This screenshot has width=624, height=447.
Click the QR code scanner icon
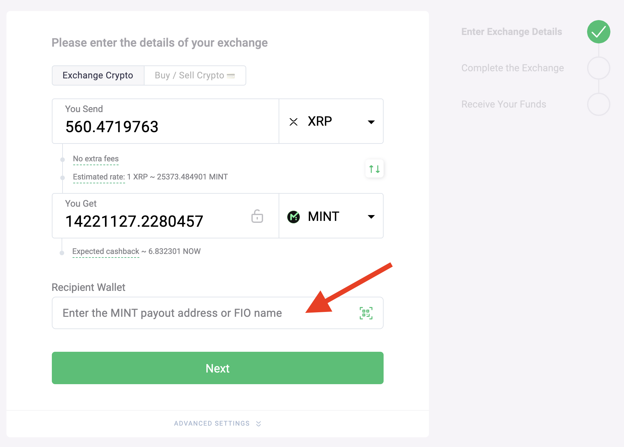tap(366, 313)
